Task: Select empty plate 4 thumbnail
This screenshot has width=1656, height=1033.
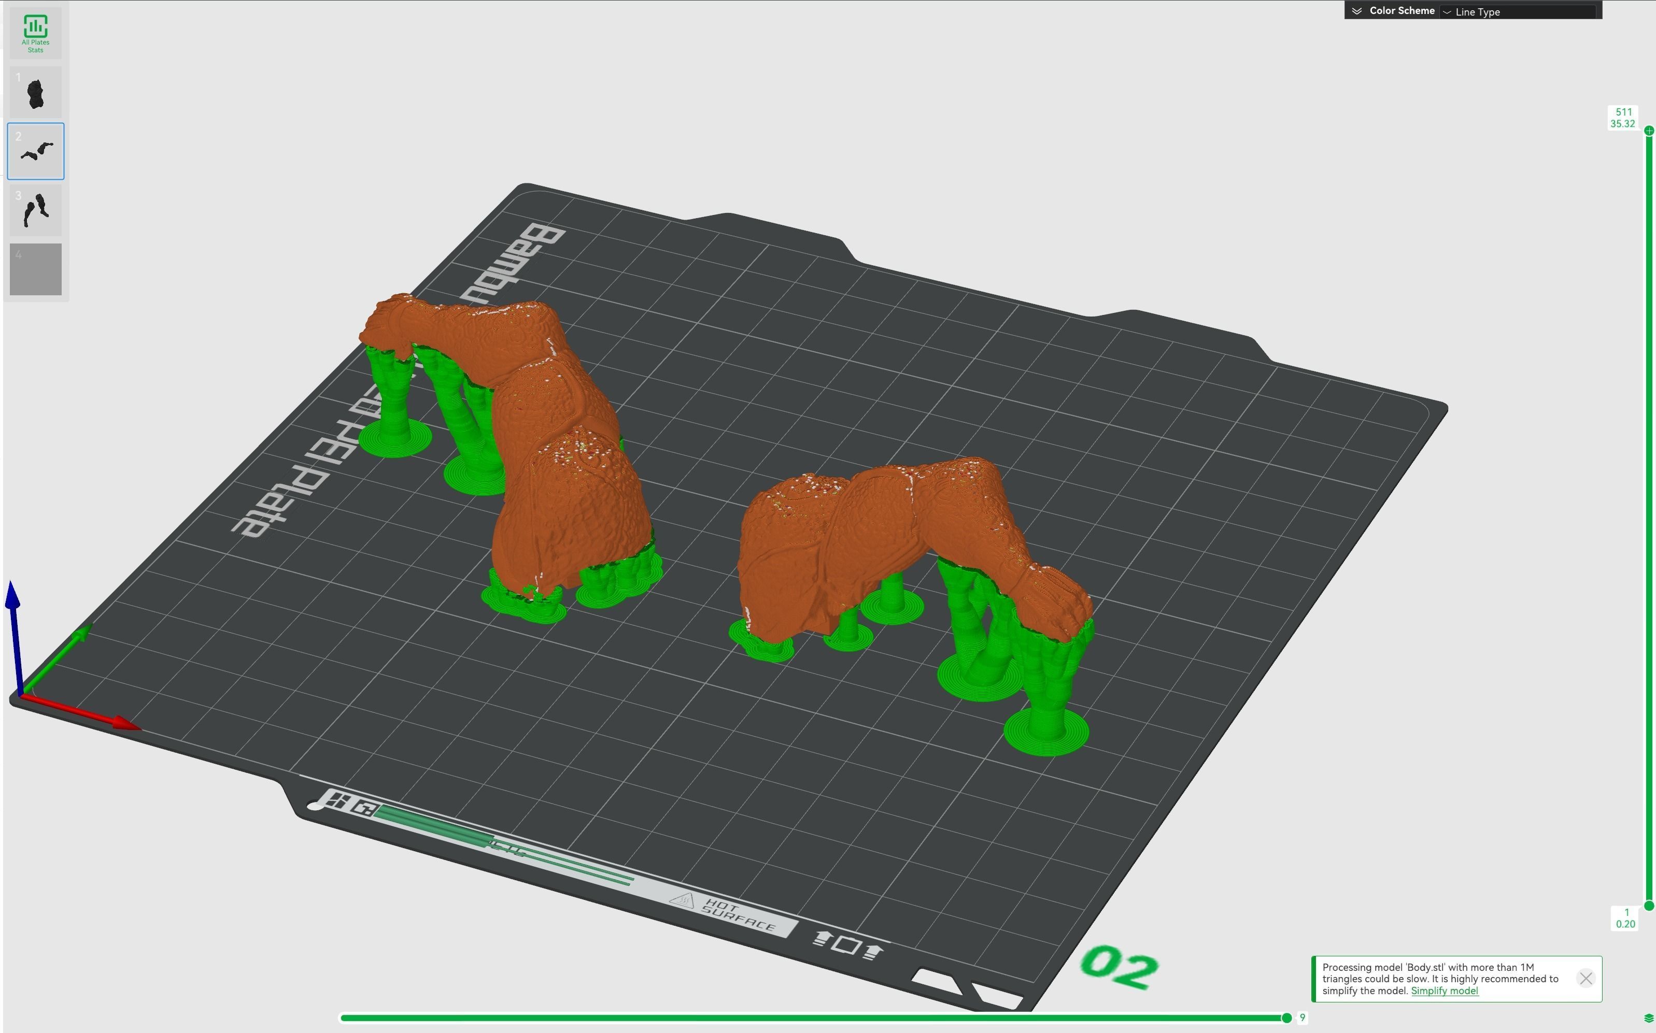Action: point(36,269)
